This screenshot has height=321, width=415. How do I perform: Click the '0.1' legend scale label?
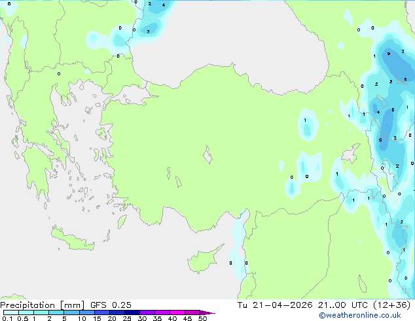click(x=7, y=318)
